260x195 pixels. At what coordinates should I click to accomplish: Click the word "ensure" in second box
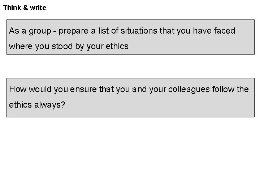coord(88,89)
